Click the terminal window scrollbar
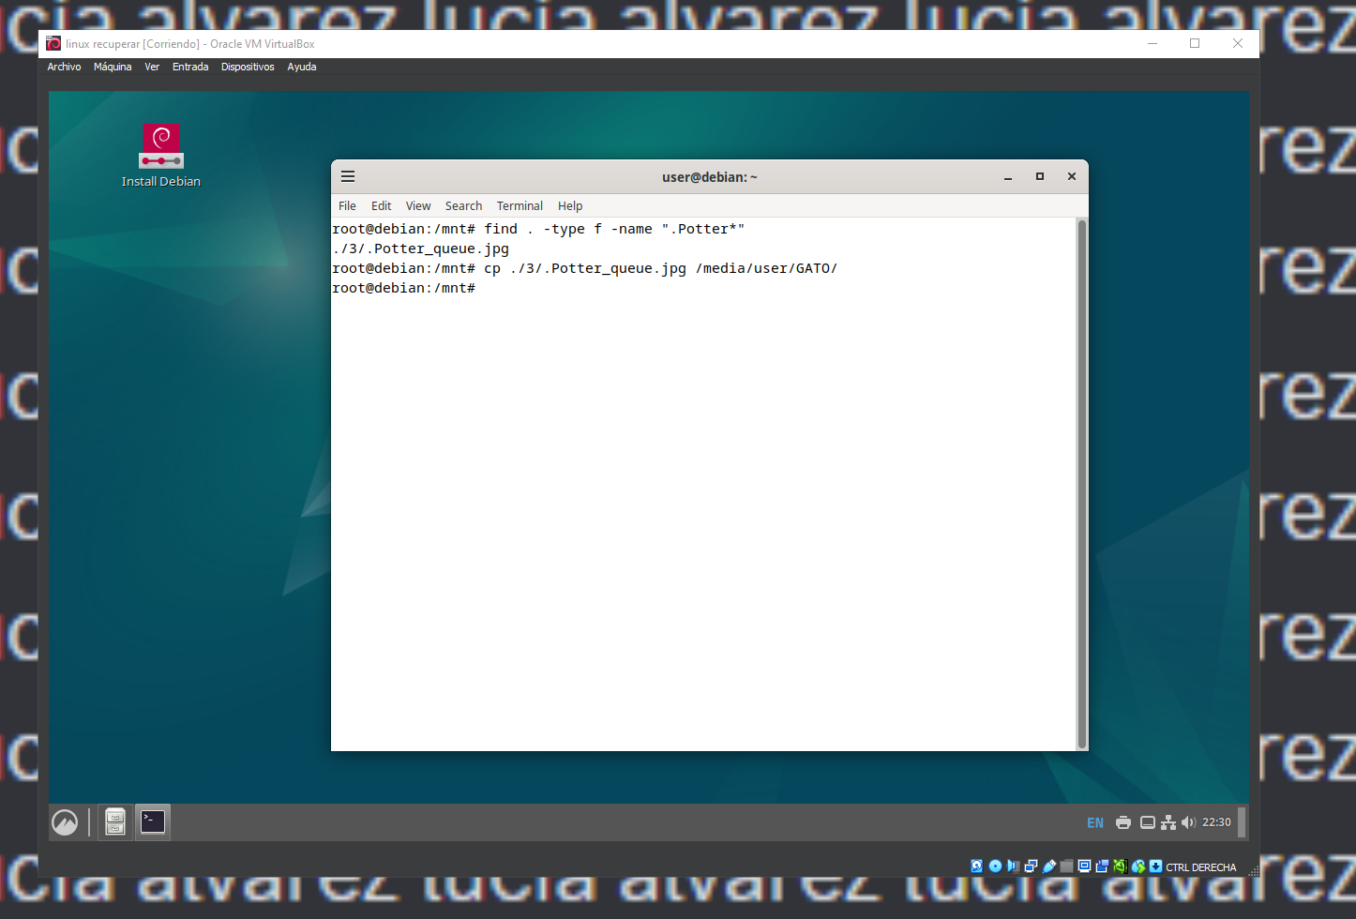 click(x=1082, y=469)
